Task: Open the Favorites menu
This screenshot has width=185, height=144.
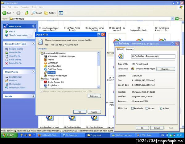Action: [25, 7]
